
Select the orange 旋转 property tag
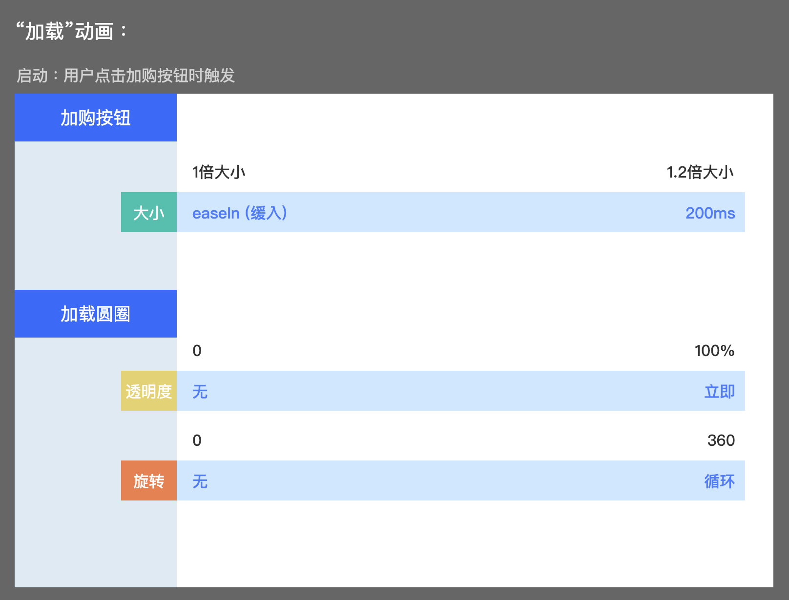[x=149, y=481]
